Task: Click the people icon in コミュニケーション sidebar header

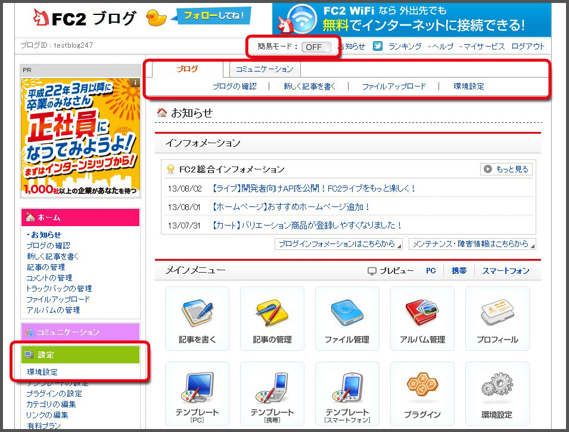Action: (x=29, y=332)
